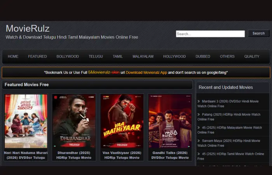Screen dimensions: 272x175
Task: Open the MALAYALAM navigation item
Action: [x=143, y=56]
